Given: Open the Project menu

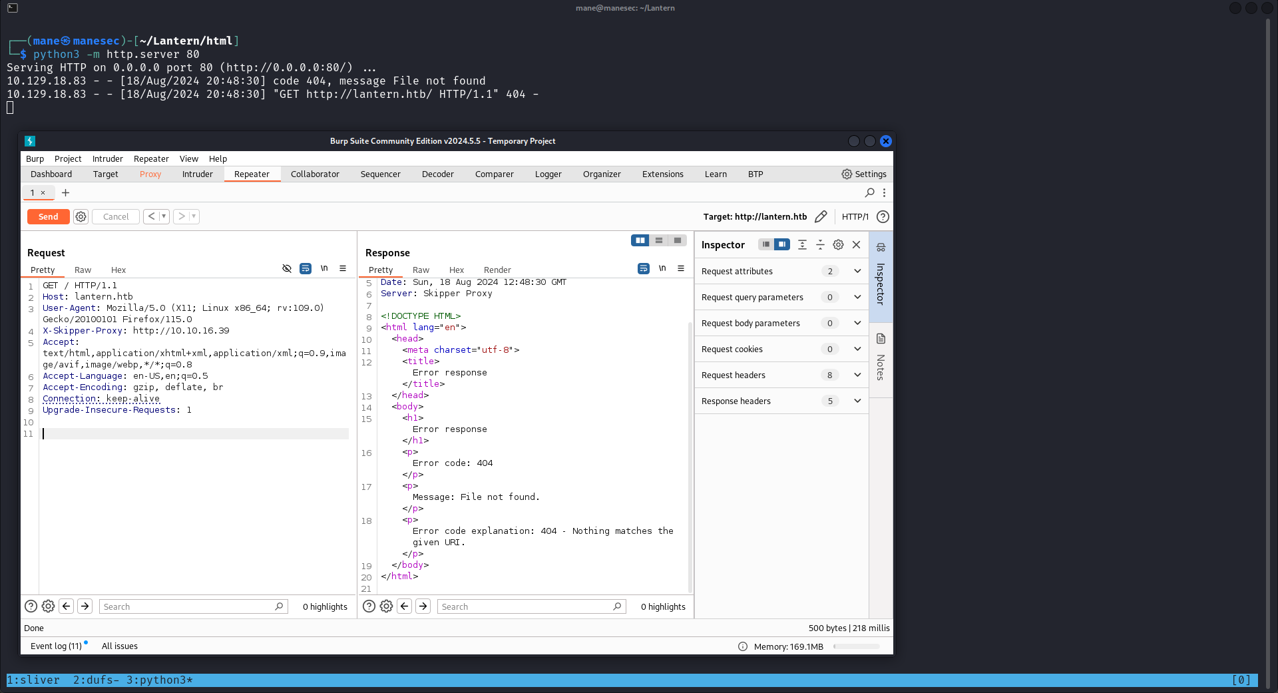Looking at the screenshot, I should coord(68,159).
